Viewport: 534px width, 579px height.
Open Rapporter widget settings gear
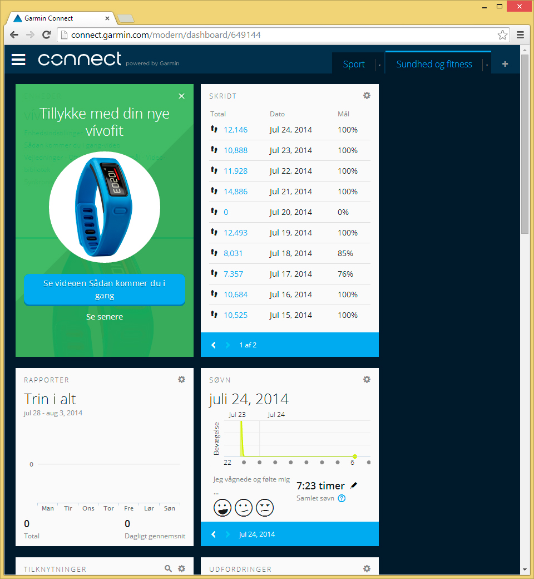[x=181, y=380]
